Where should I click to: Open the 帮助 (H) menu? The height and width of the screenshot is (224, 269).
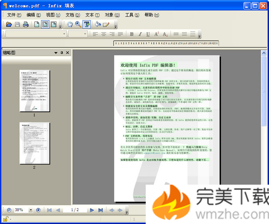pyautogui.click(x=152, y=15)
